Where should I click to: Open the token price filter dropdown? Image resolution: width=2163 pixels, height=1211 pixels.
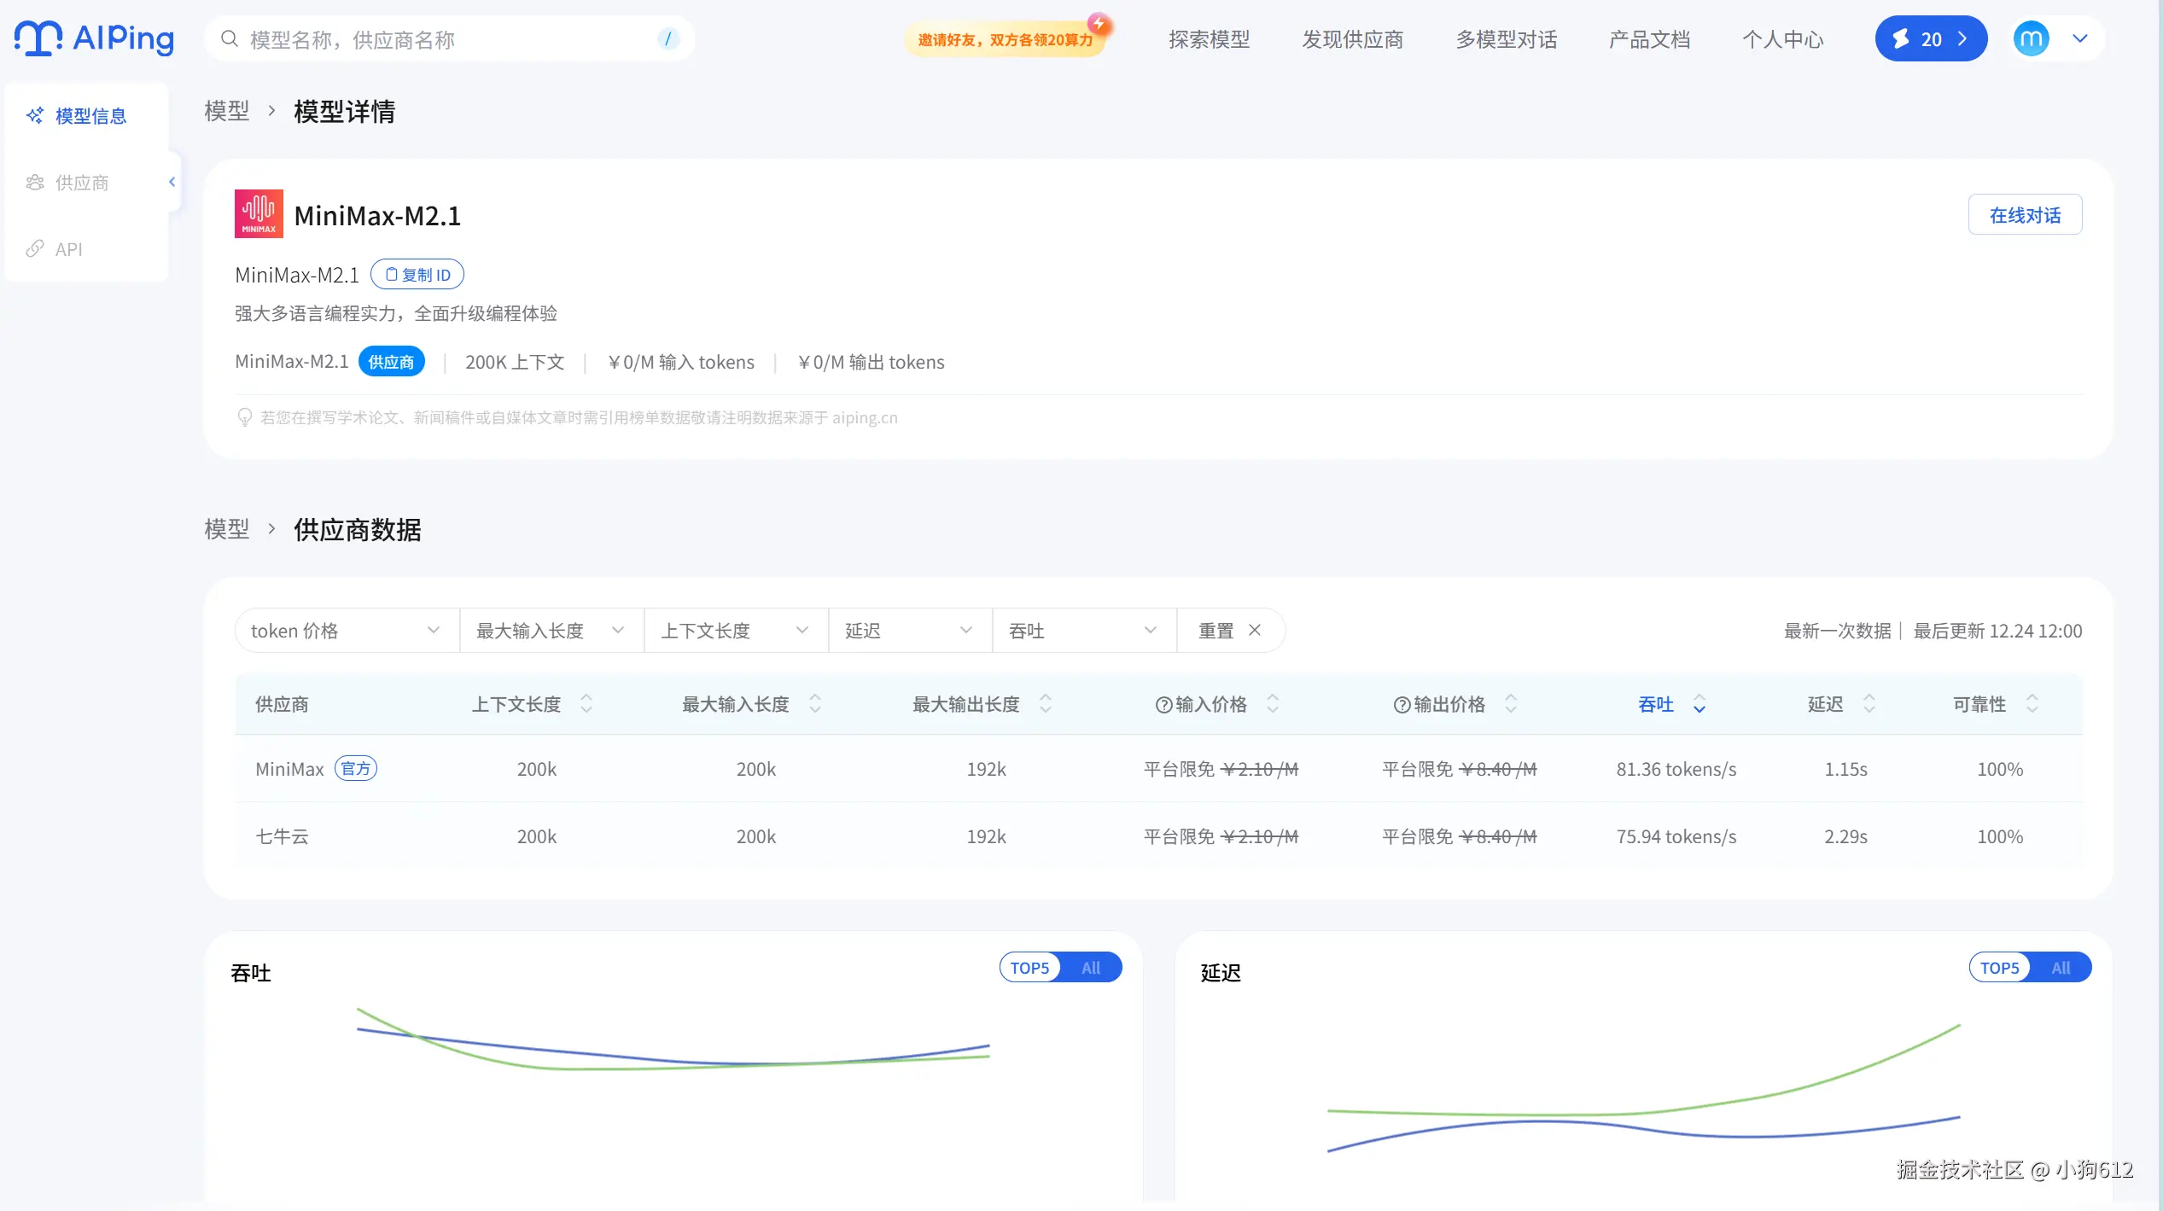(346, 631)
